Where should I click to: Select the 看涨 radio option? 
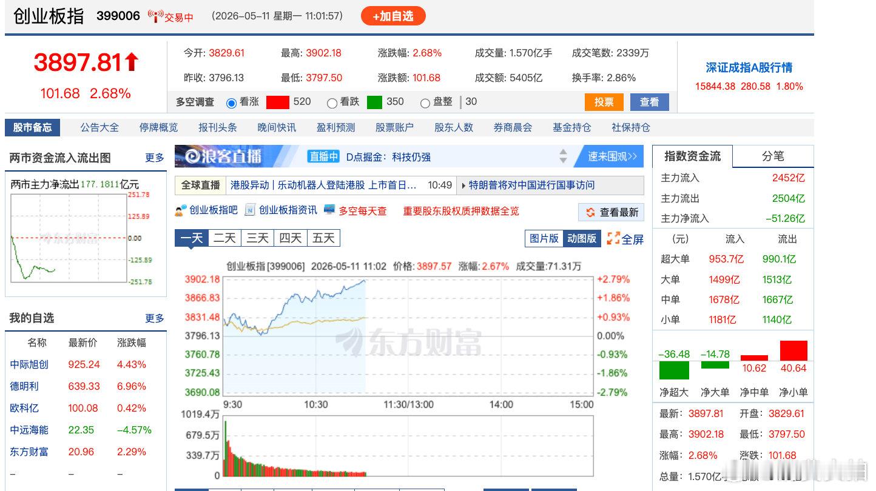[x=231, y=103]
